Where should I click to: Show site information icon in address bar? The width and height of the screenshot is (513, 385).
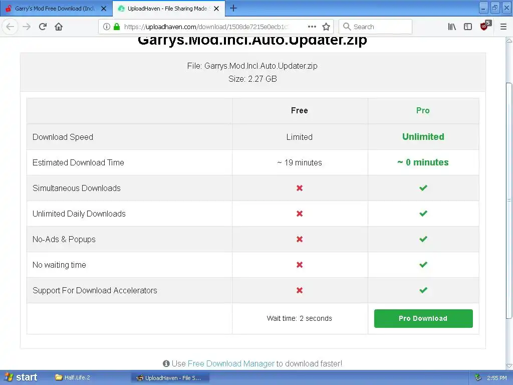point(106,27)
